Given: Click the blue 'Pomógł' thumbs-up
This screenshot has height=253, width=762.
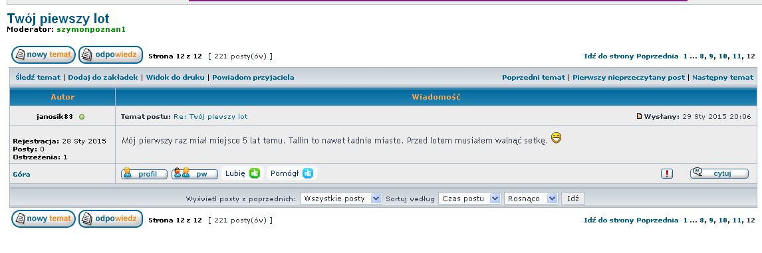Looking at the screenshot, I should (x=308, y=173).
